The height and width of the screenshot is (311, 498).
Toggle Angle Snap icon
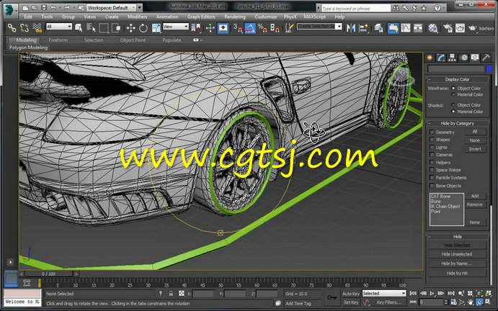[x=250, y=28]
